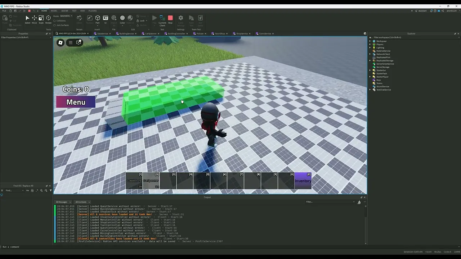Click the Filter Properties input field
The image size is (461, 259).
coord(26,37)
